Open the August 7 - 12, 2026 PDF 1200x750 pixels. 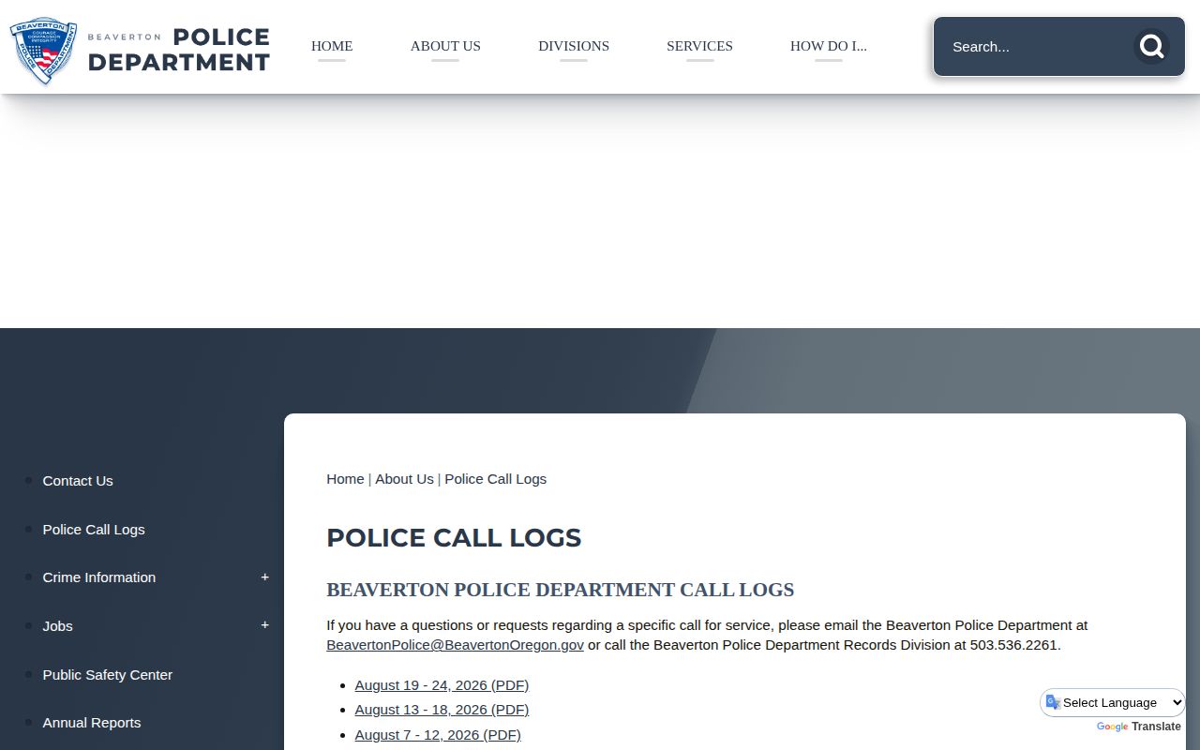click(438, 735)
